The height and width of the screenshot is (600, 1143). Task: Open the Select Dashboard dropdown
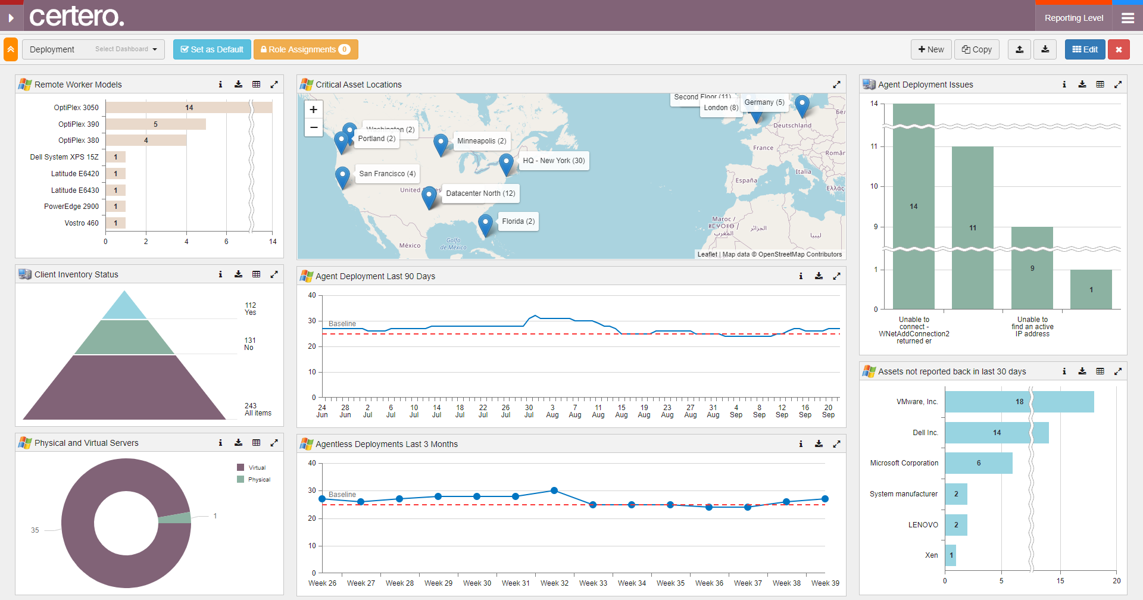pyautogui.click(x=126, y=49)
